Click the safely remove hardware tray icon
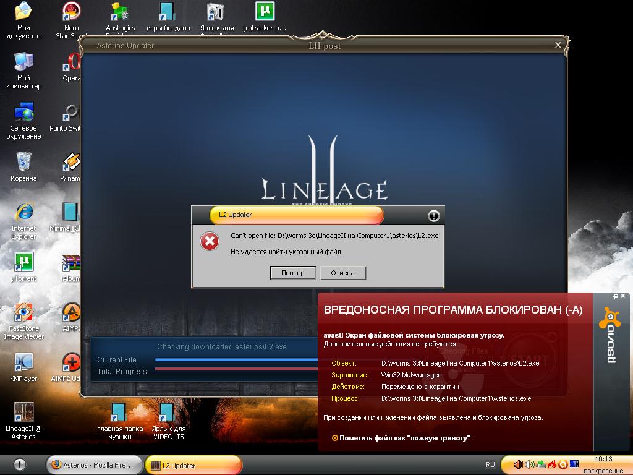Image resolution: width=633 pixels, height=475 pixels. [541, 465]
